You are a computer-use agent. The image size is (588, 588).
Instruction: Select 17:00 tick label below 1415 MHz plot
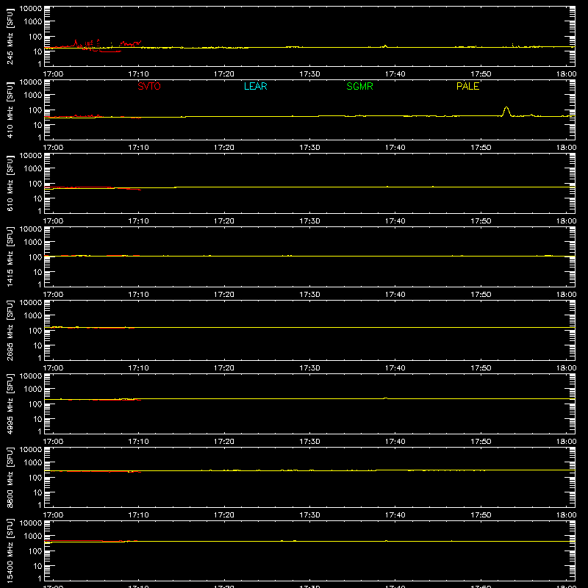click(x=53, y=295)
